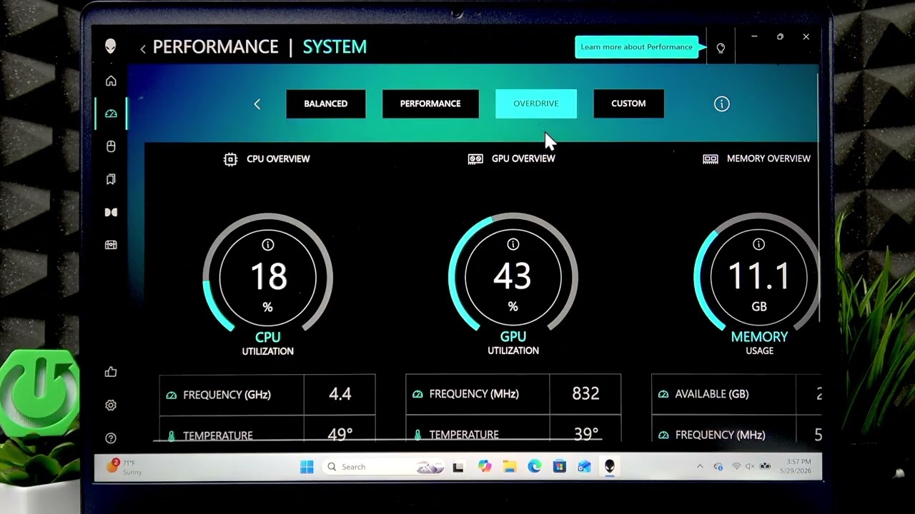
Task: Click the MEMORY OVERVIEW heading text
Action: coord(768,158)
